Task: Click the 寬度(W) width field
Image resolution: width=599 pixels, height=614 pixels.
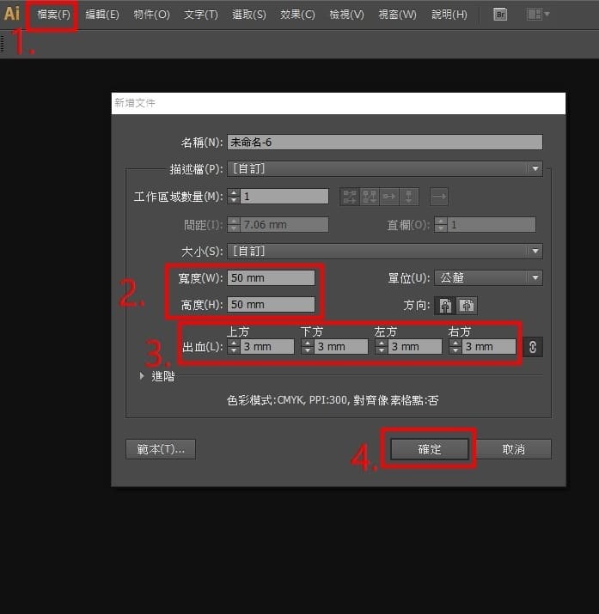Action: pyautogui.click(x=271, y=278)
